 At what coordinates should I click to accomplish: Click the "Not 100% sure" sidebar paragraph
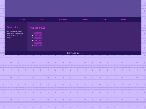15,35
